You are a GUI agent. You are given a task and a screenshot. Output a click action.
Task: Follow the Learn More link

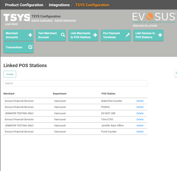pyautogui.click(x=11, y=24)
